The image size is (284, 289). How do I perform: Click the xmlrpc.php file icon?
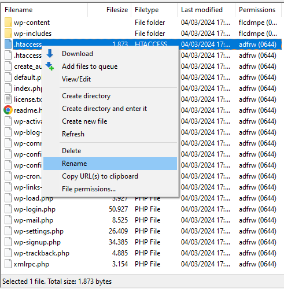[8, 264]
